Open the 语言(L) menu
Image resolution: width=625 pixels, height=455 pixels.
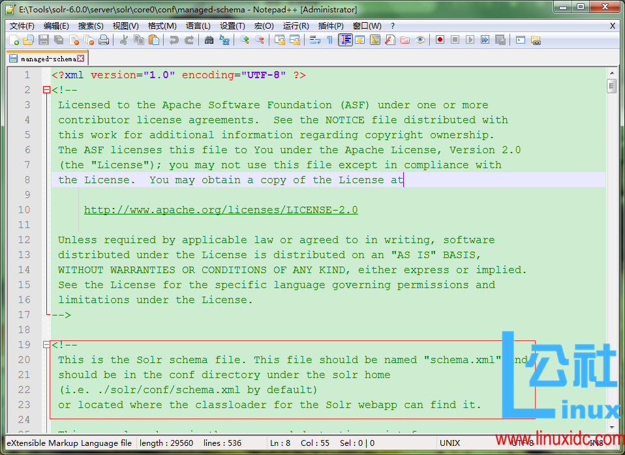198,26
